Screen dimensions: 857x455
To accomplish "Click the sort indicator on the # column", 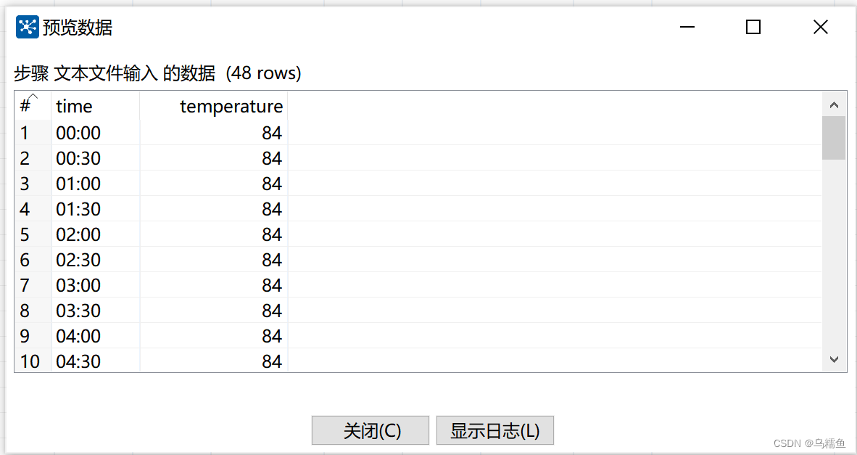I will coord(35,97).
